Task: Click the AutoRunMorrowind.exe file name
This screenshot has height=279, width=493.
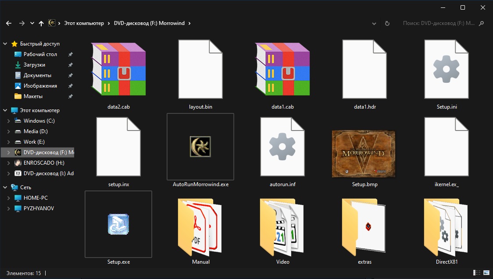Action: [200, 184]
